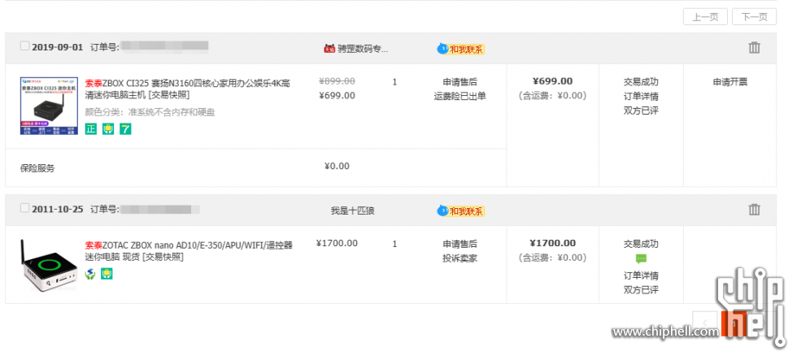The height and width of the screenshot is (360, 797).
Task: Open 和我联系 chat for 我是十四狼 seller
Action: 461,210
